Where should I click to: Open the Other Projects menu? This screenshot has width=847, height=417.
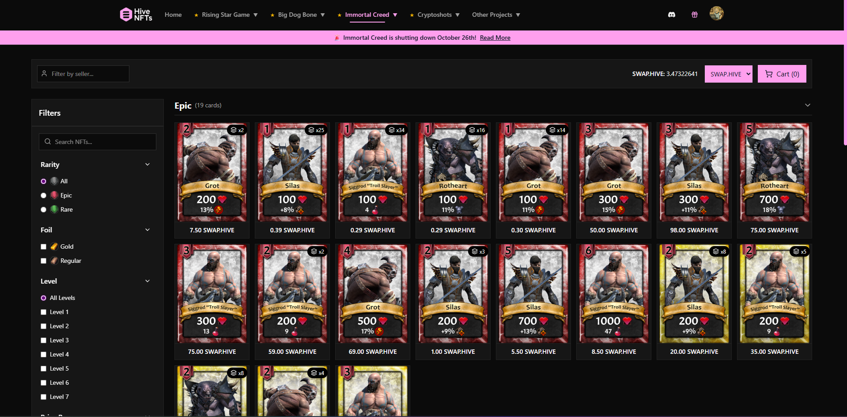coord(492,15)
